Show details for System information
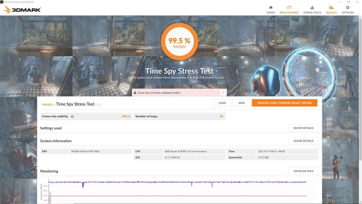 pyautogui.click(x=303, y=141)
